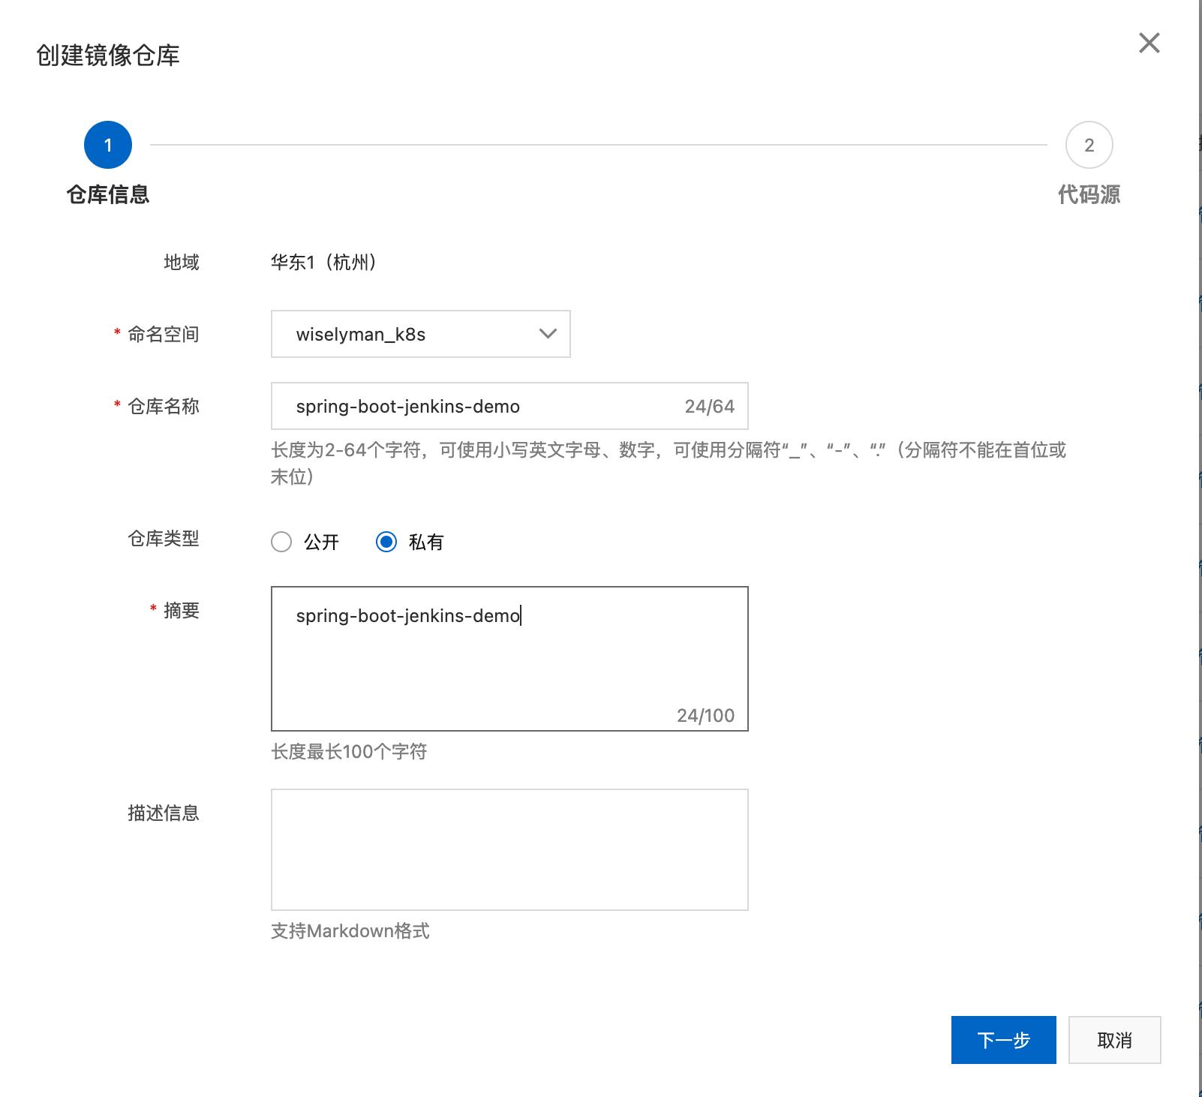Click the empty 描述信息 text area
This screenshot has width=1202, height=1097.
510,848
